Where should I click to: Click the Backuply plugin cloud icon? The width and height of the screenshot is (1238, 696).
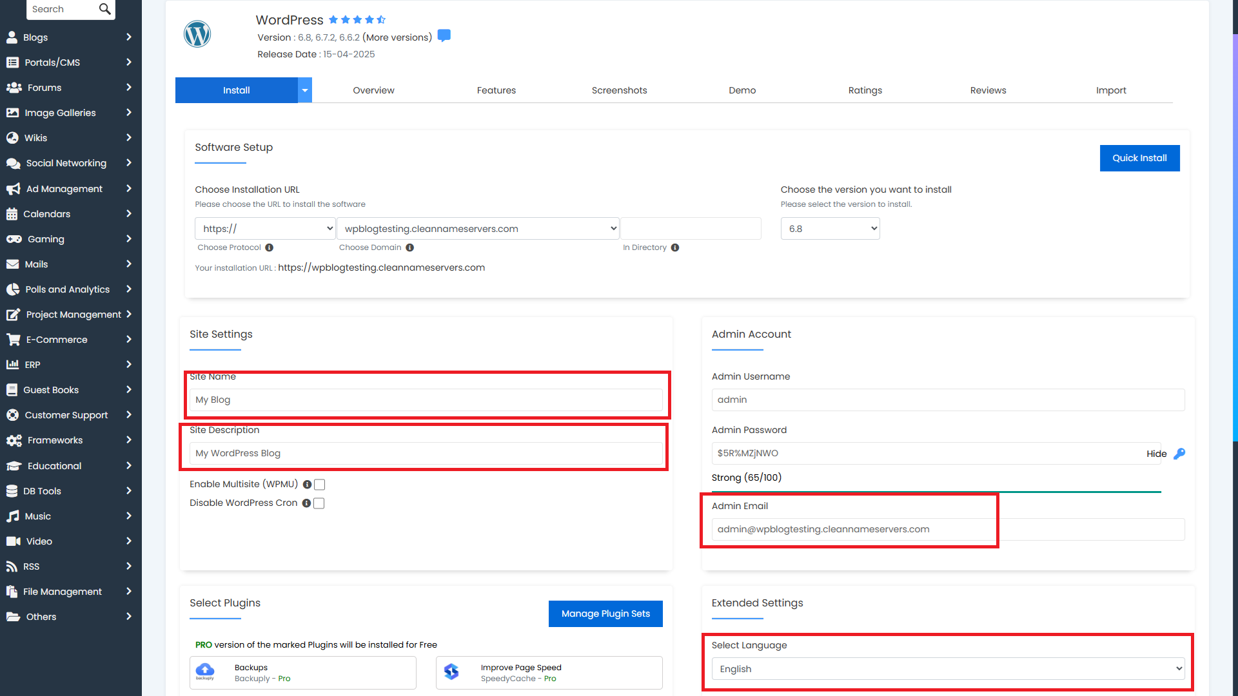pos(205,672)
